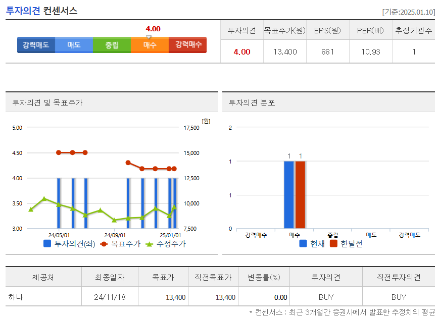Click the 직전투자의견 column header
Screen dimensions: 438x318
[x=399, y=277]
